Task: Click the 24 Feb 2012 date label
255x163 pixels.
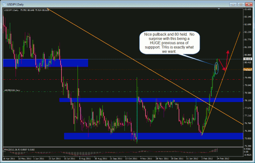Action: pos(223,159)
